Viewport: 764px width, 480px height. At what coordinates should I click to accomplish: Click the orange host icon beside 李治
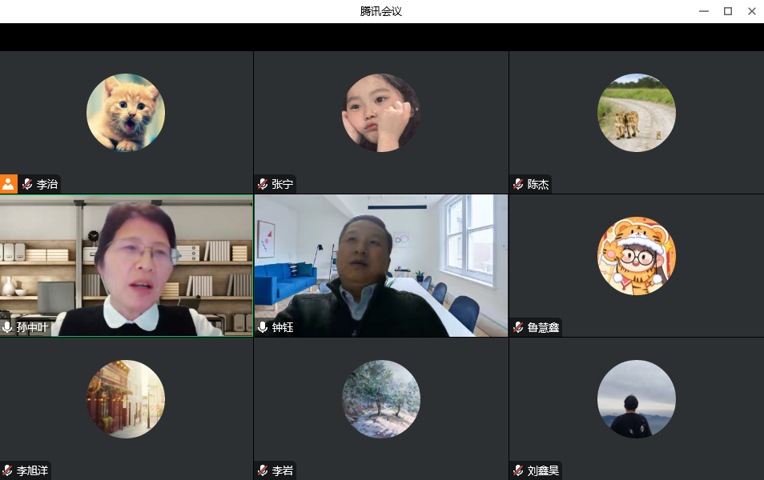[x=8, y=184]
